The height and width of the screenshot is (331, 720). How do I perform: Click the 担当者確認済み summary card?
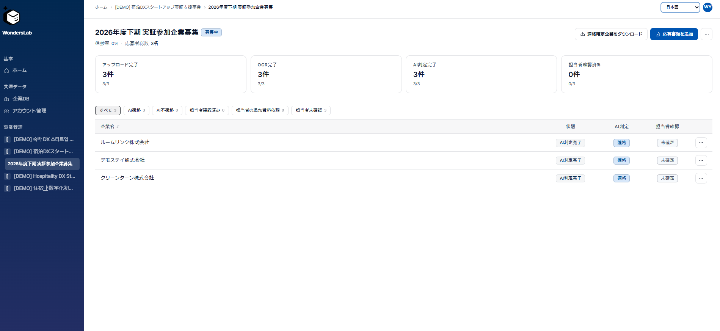click(x=637, y=74)
